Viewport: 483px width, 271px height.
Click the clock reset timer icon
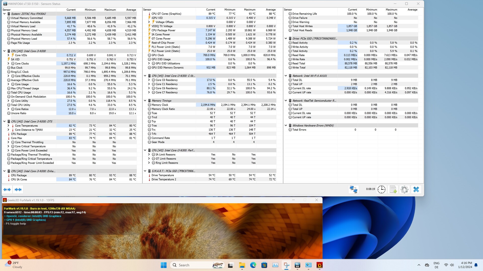[x=381, y=189]
